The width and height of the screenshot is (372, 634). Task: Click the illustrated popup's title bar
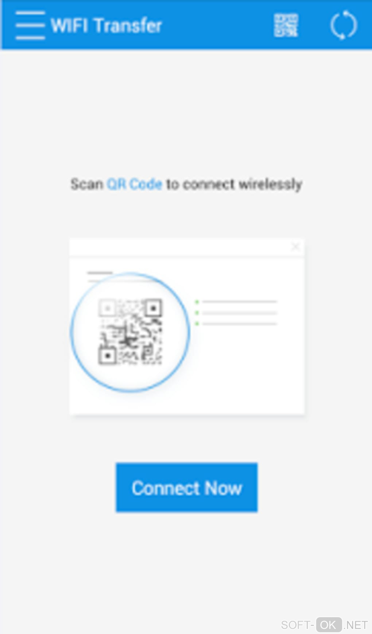pyautogui.click(x=187, y=248)
